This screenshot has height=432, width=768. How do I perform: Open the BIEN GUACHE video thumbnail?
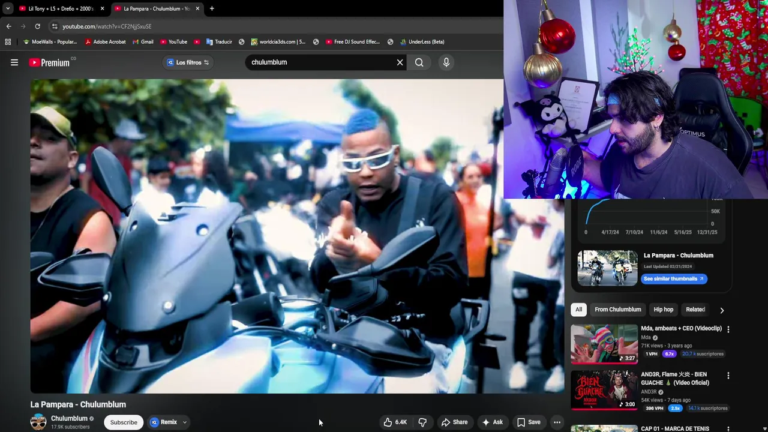[604, 390]
